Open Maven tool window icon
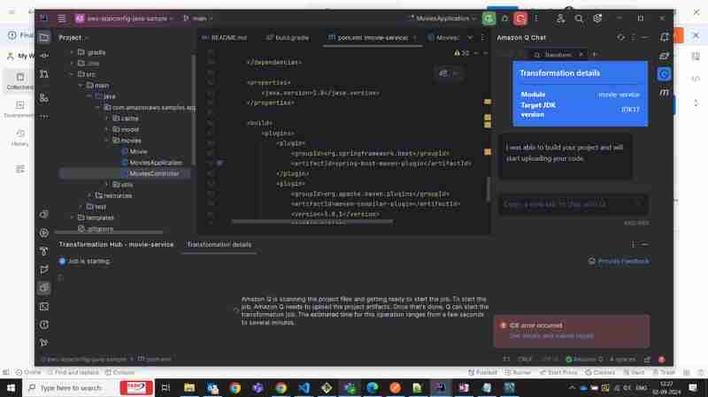 tap(665, 93)
